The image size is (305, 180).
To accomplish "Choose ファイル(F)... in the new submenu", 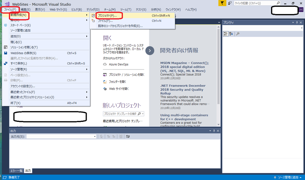I will coord(132,21).
